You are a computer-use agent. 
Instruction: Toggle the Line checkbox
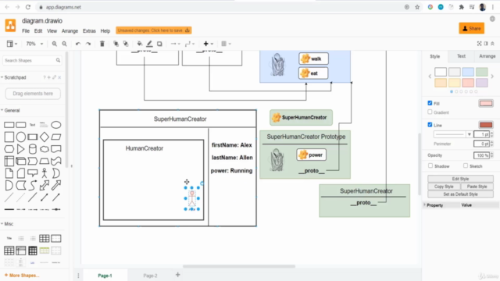430,125
